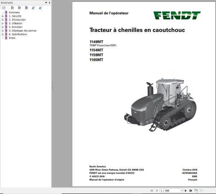Open the bookmark options menu icon
The width and height of the screenshot is (216, 194).
(x=4, y=8)
